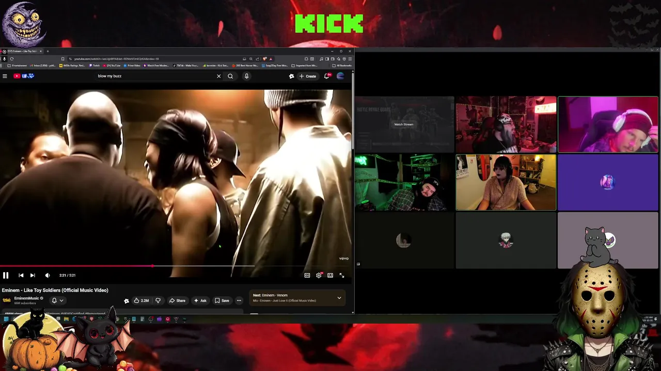Click the sparkle icon left of like button
Image resolution: width=661 pixels, height=371 pixels.
127,301
